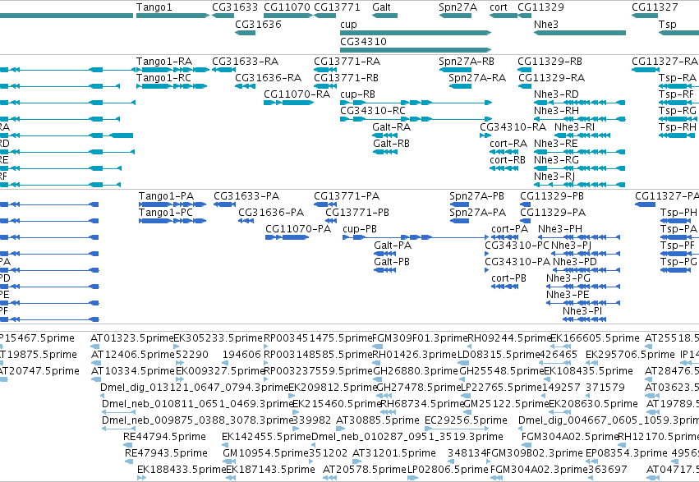Image resolution: width=699 pixels, height=482 pixels.
Task: Select the Tango1-RA transcript label
Action: (x=164, y=61)
